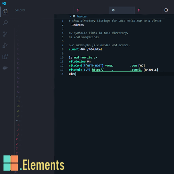The width and height of the screenshot is (174, 174).
Task: Open the Search view in the activity bar
Action: coord(5,23)
